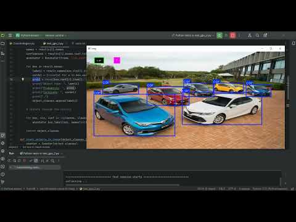Open the Code With Me icon
The width and height of the screenshot is (296, 222).
[x=250, y=35]
